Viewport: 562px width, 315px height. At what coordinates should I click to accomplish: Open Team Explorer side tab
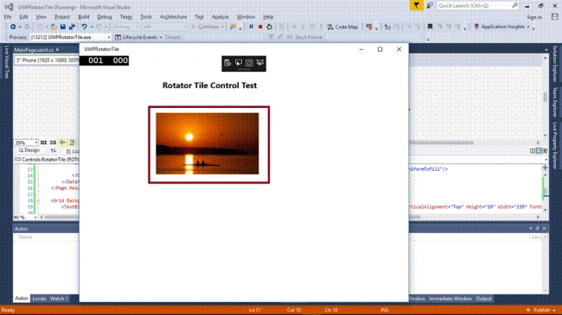555,102
